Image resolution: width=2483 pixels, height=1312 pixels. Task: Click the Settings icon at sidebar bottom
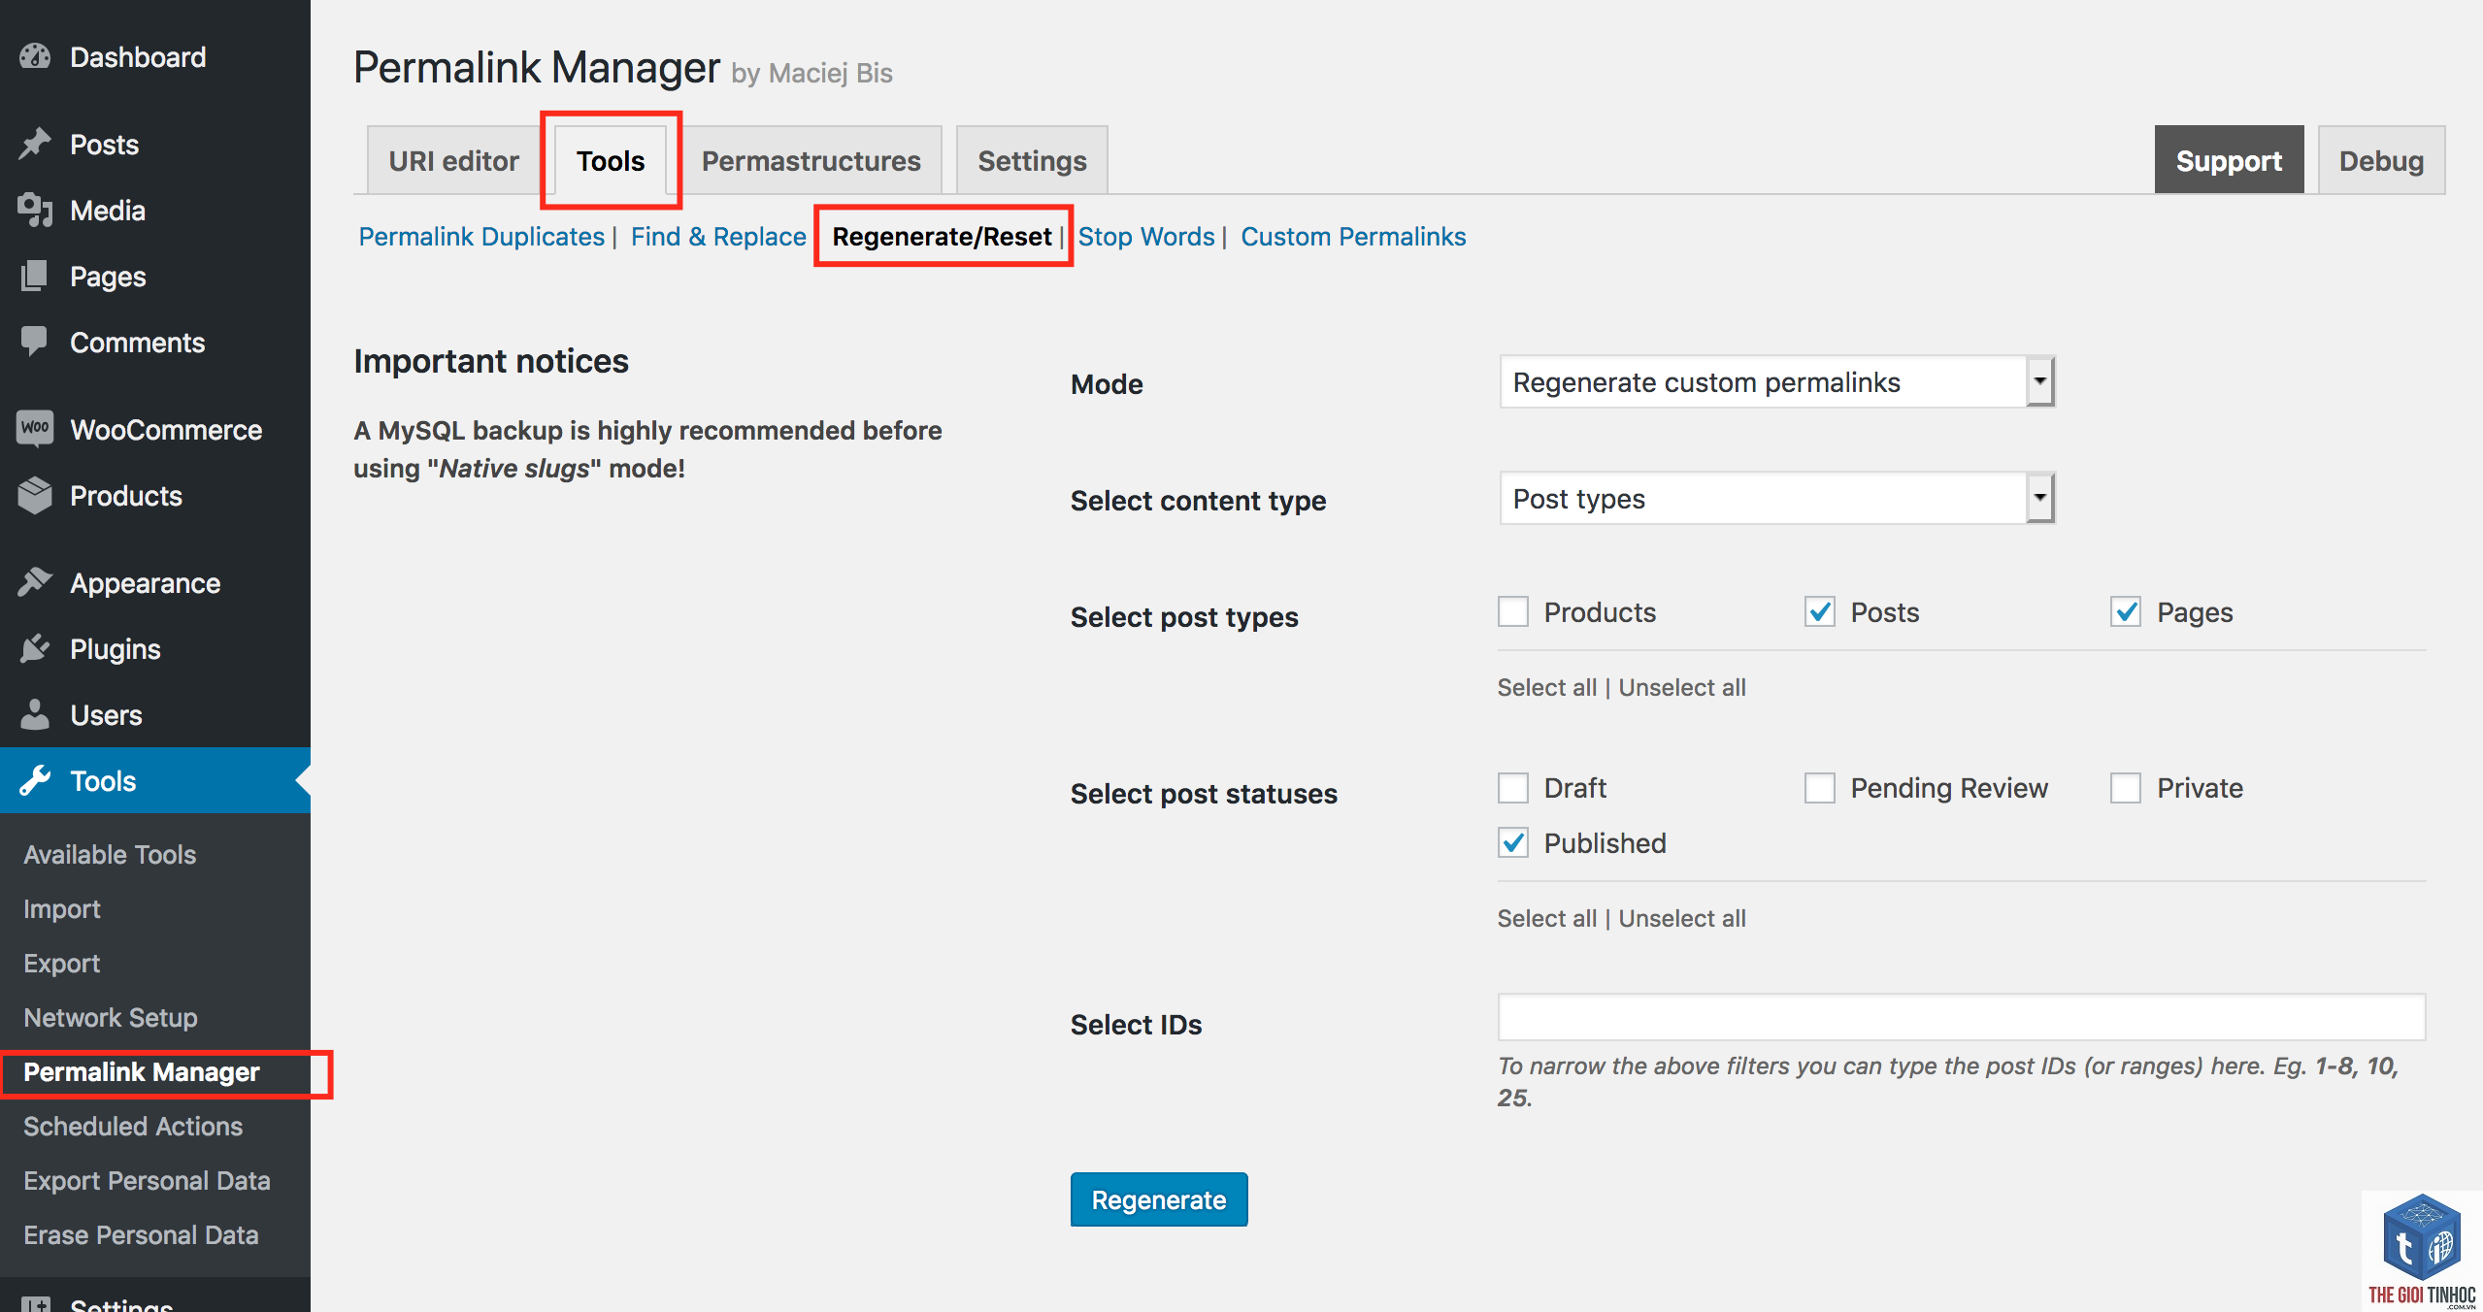pyautogui.click(x=35, y=1304)
